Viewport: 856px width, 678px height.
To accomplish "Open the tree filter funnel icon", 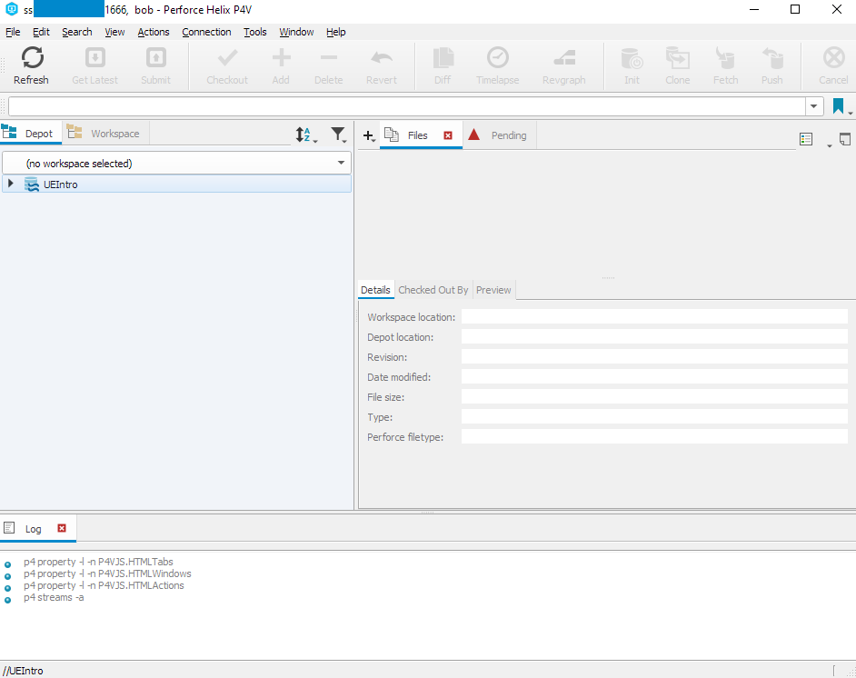I will click(338, 134).
